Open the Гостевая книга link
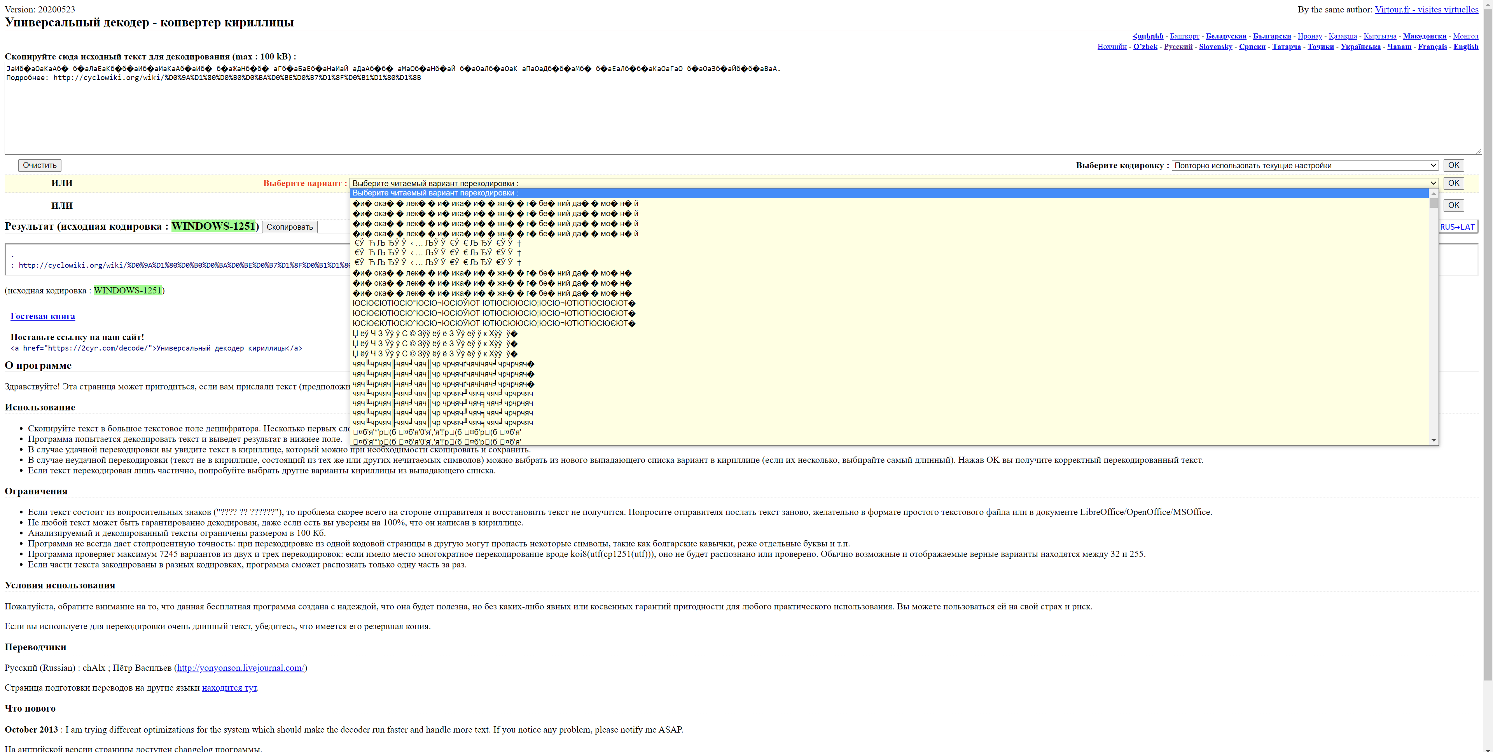The image size is (1493, 752). point(42,316)
